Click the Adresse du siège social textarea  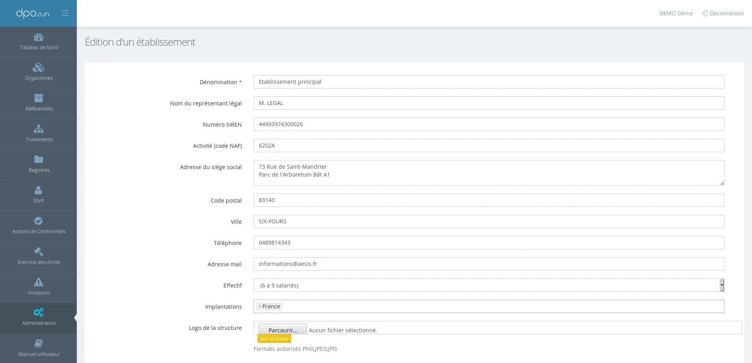click(x=489, y=173)
